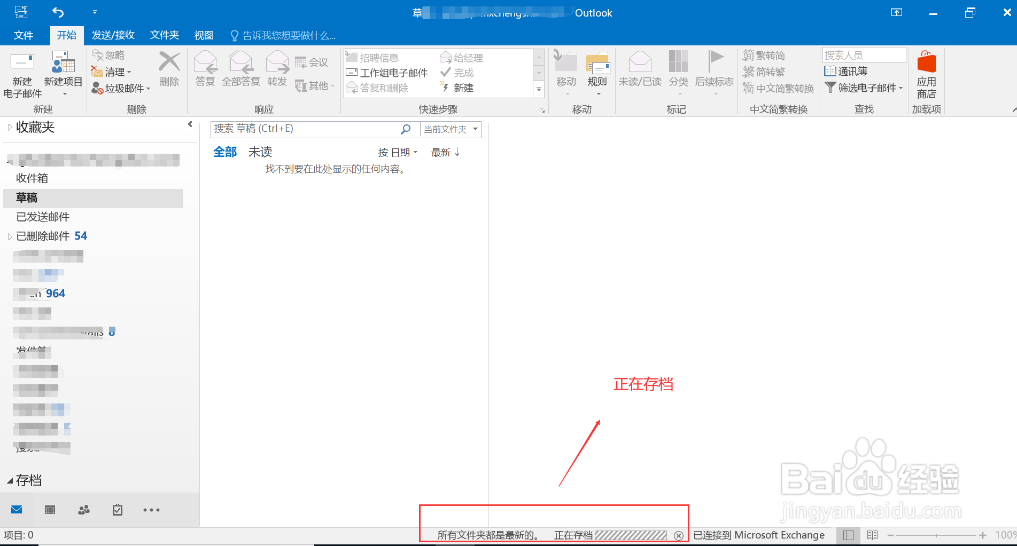The image size is (1017, 546).
Task: Collapse the folder pane with the arrow
Action: click(190, 124)
